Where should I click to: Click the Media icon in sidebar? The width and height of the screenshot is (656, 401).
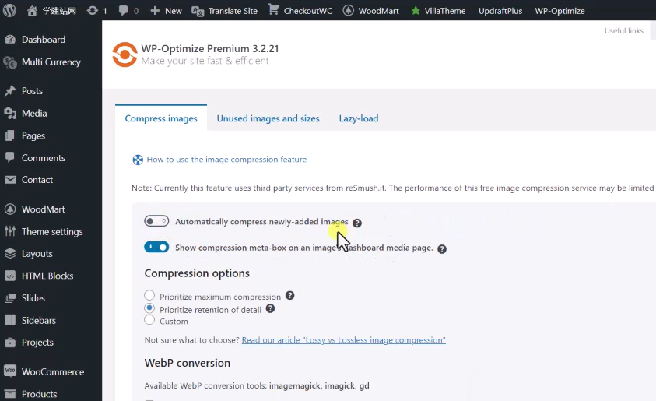[10, 114]
